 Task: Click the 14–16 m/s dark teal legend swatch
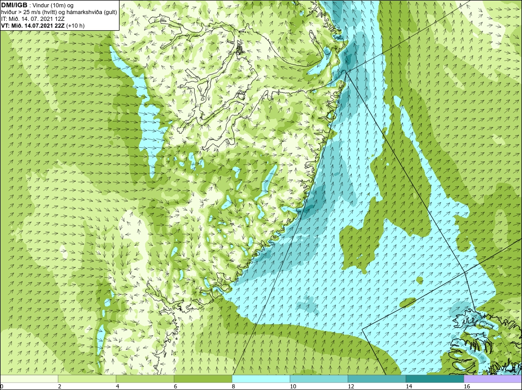434,379
